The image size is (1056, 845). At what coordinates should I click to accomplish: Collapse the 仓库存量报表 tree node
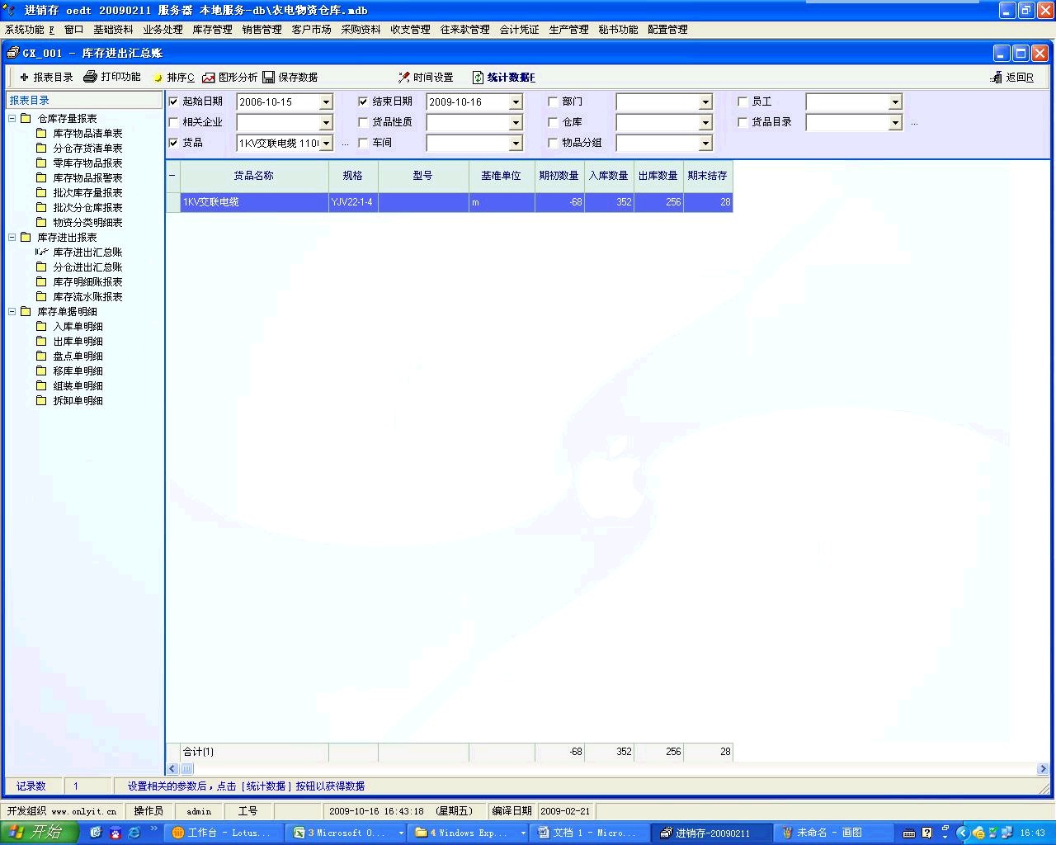12,119
